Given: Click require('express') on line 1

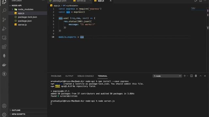Looking at the screenshot, I should pyautogui.click(x=90, y=9).
